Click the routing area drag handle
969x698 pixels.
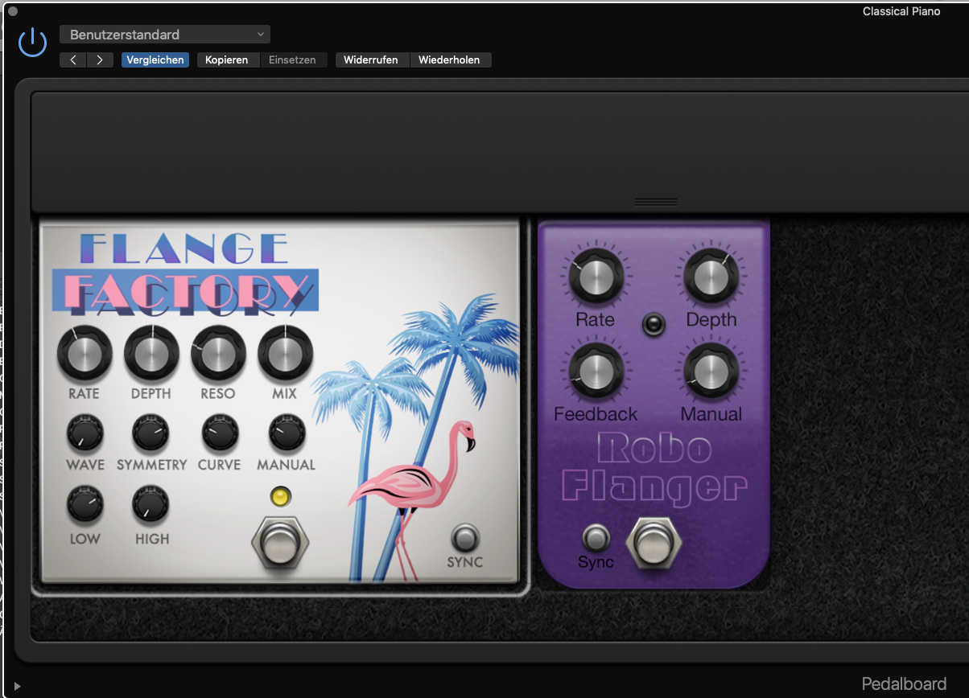(655, 202)
